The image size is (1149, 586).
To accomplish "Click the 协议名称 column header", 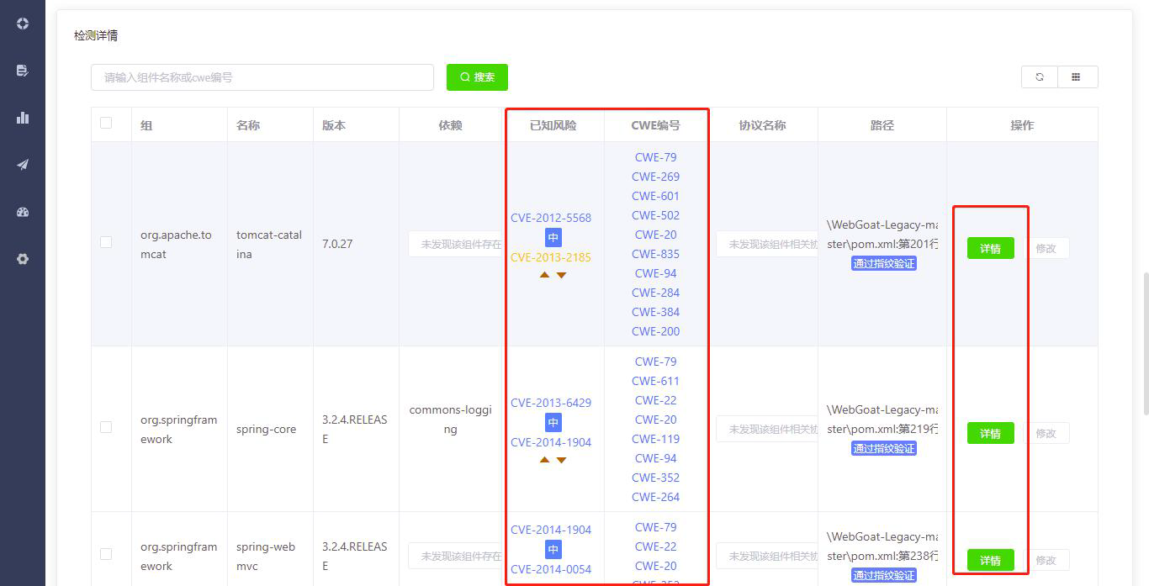I will pos(763,125).
